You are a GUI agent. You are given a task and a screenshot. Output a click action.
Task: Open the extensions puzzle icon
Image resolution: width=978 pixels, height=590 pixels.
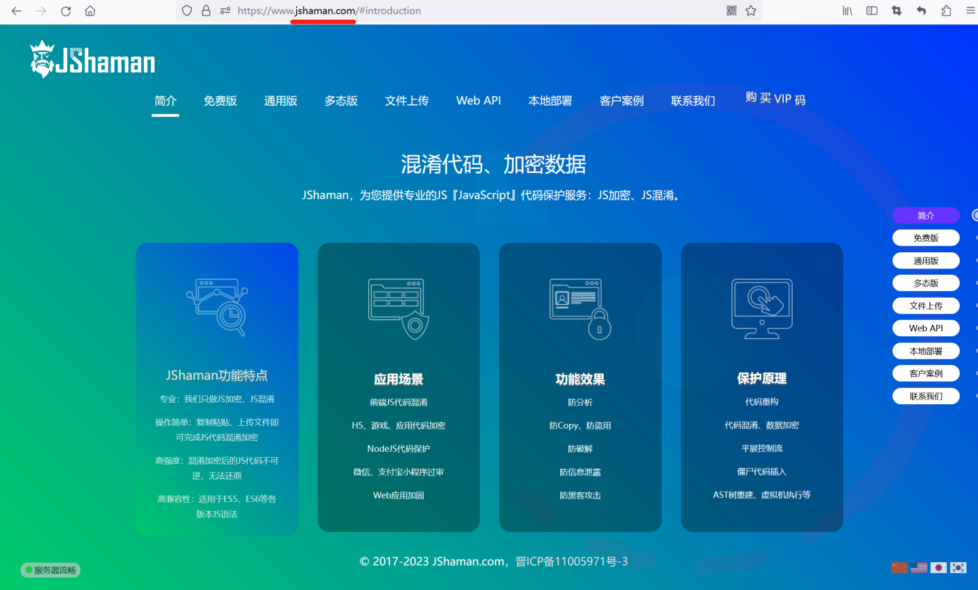(x=946, y=11)
